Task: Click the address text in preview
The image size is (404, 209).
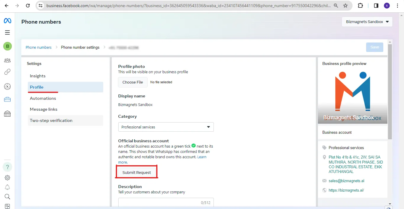Action: pyautogui.click(x=356, y=164)
